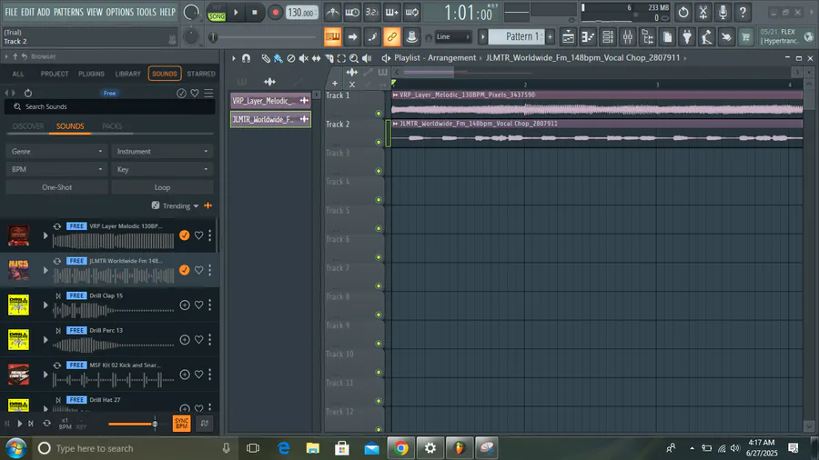The image size is (819, 460).
Task: Select the playlist Draw pencil tool
Action: coord(266,58)
